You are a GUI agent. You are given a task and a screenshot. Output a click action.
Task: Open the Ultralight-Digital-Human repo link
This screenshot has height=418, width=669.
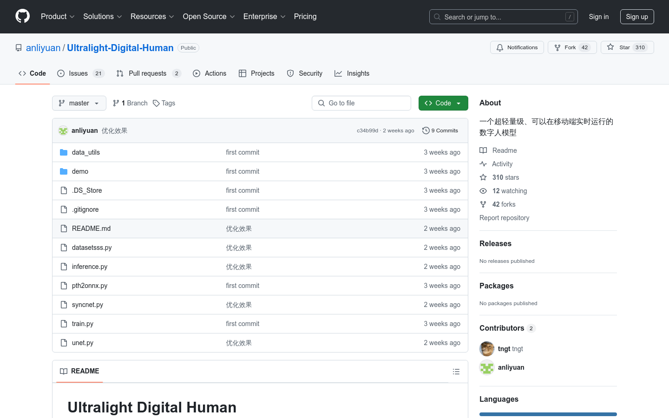(120, 48)
